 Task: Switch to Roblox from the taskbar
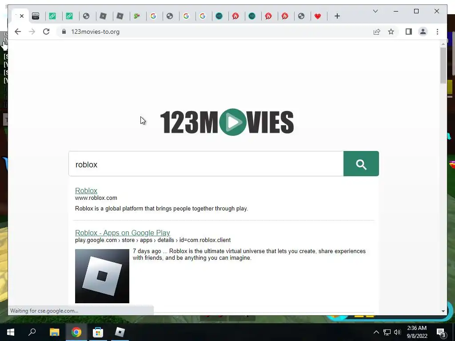[x=120, y=332]
